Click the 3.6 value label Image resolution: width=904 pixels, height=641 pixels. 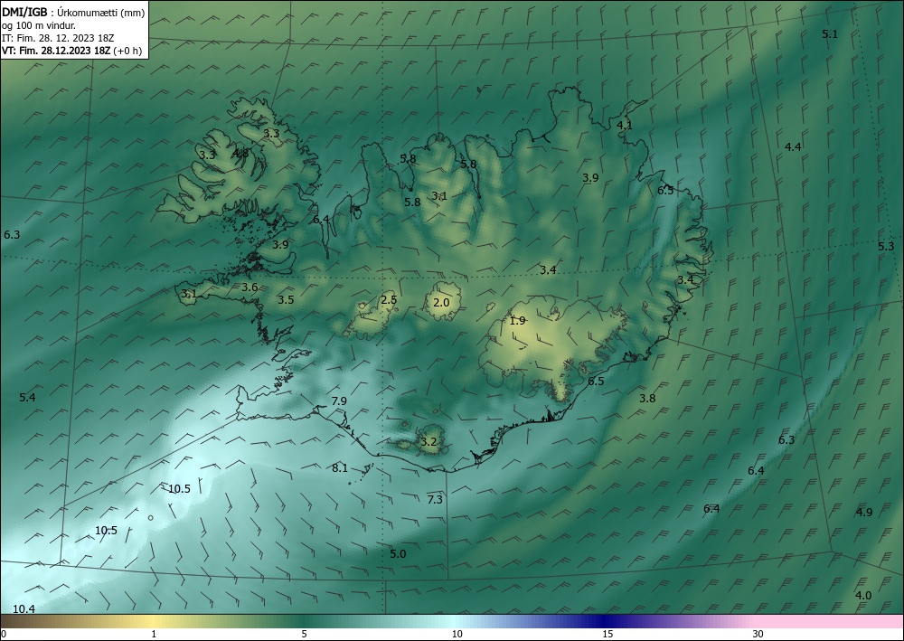[250, 288]
